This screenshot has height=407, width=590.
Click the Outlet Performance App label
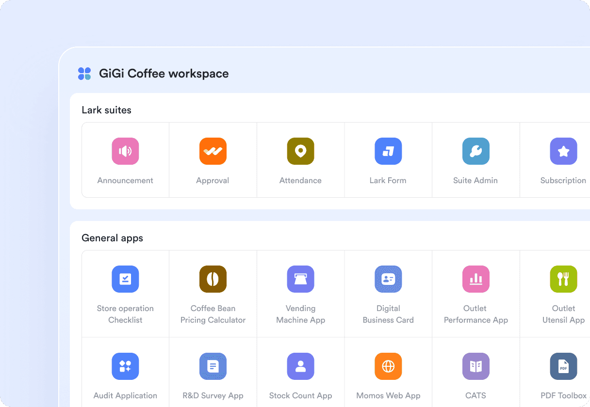click(476, 314)
